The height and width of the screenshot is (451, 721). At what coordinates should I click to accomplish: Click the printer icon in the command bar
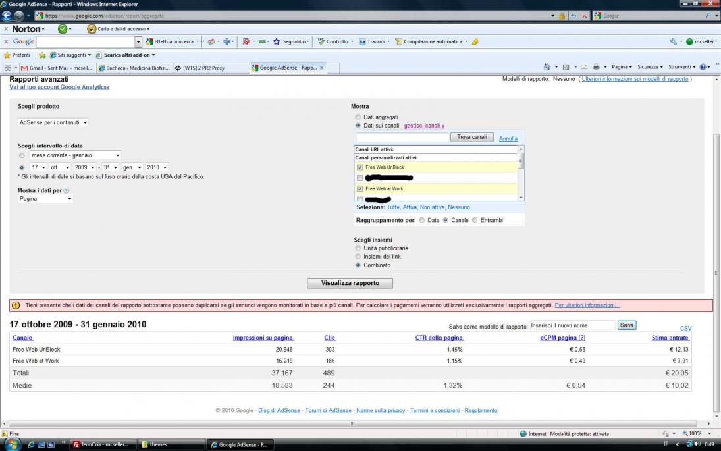click(595, 67)
